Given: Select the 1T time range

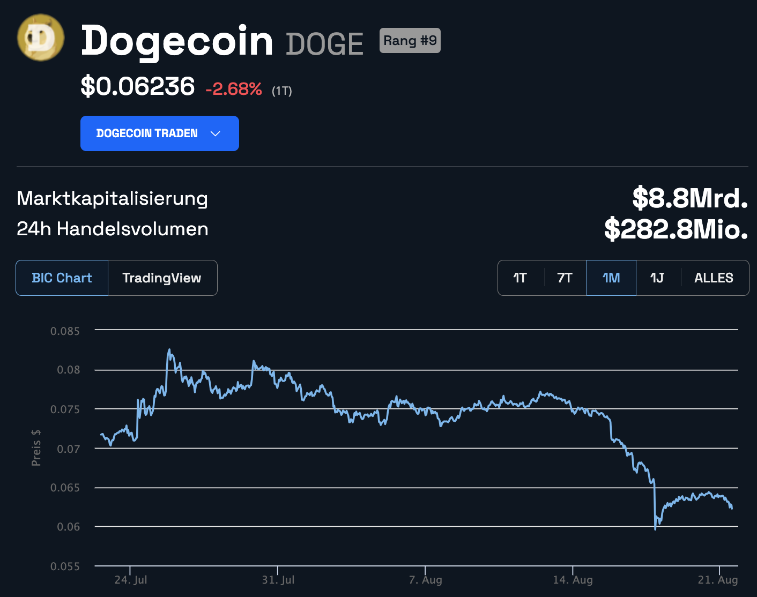Looking at the screenshot, I should pyautogui.click(x=520, y=278).
